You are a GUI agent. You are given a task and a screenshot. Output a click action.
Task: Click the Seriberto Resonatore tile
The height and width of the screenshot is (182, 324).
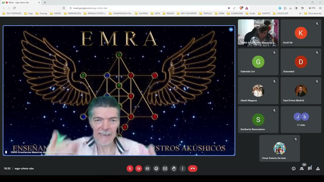(258, 120)
